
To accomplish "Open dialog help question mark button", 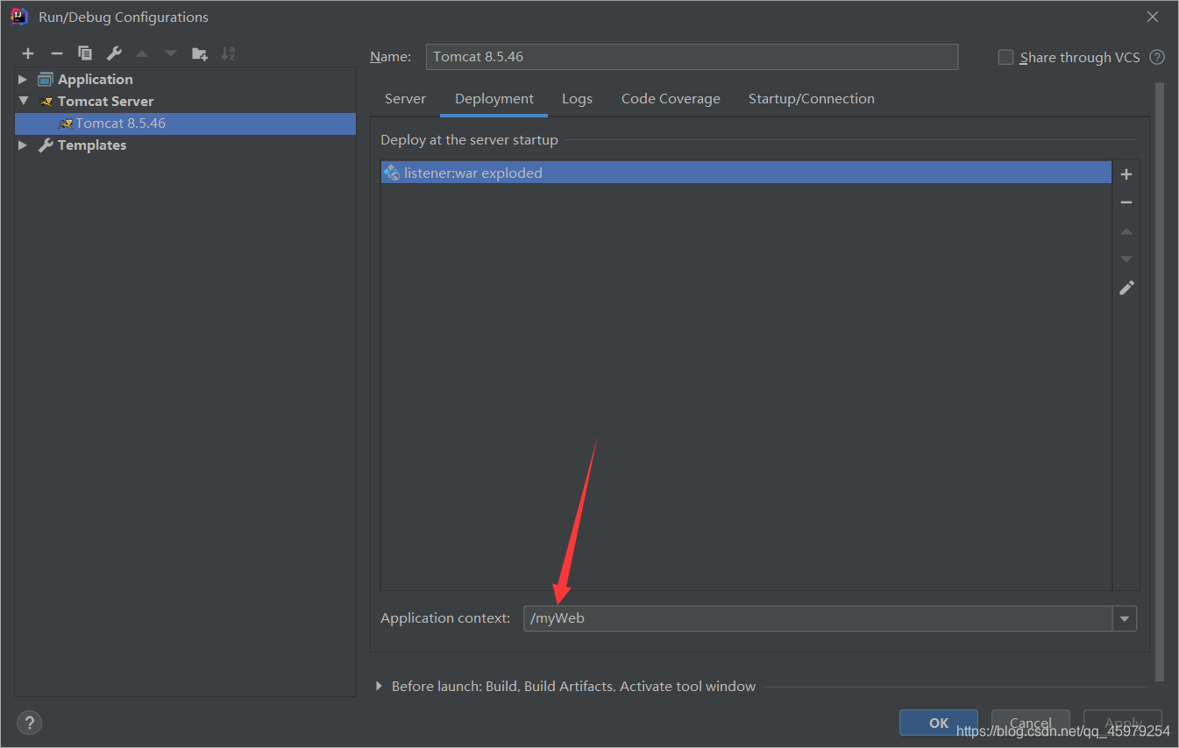I will click(29, 723).
